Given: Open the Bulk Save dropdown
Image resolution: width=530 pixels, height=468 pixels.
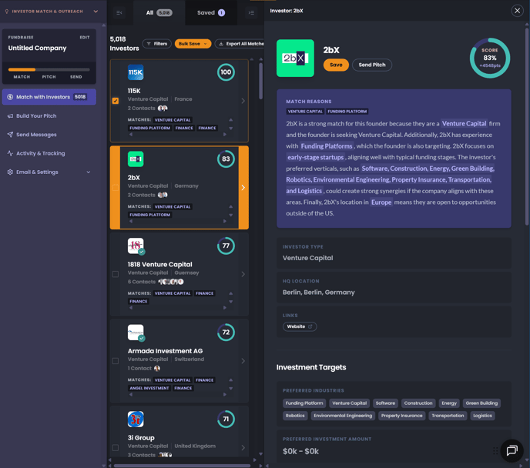Looking at the screenshot, I should (x=193, y=44).
